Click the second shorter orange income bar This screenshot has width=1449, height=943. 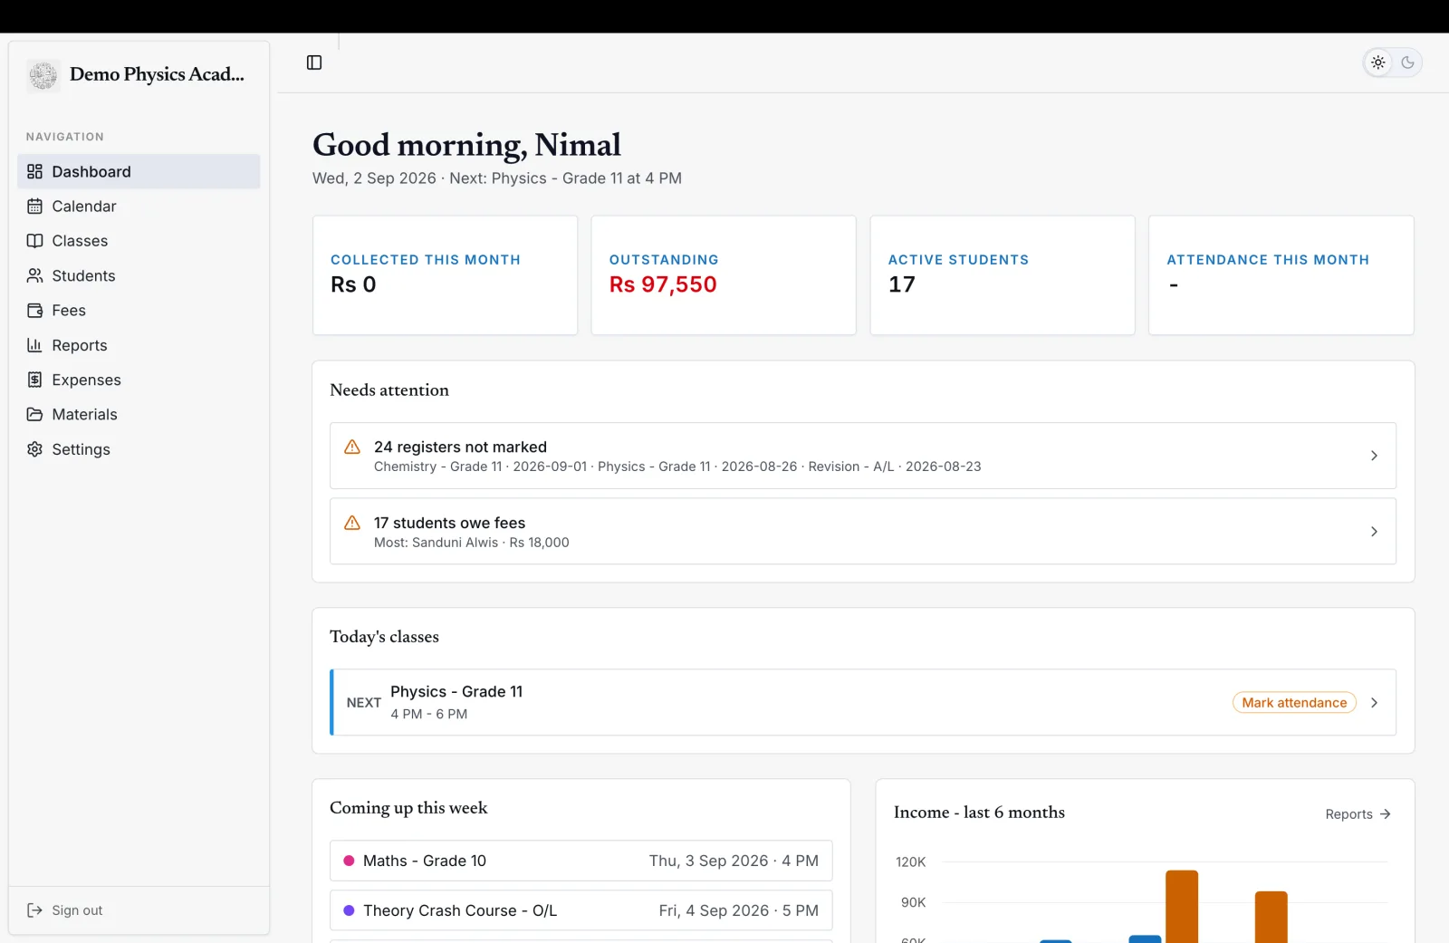1271,917
